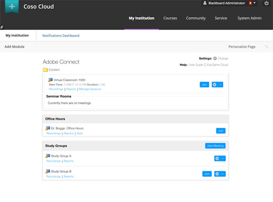Open the red notification badge showing 2
This screenshot has height=202, width=273.
tap(250, 3)
